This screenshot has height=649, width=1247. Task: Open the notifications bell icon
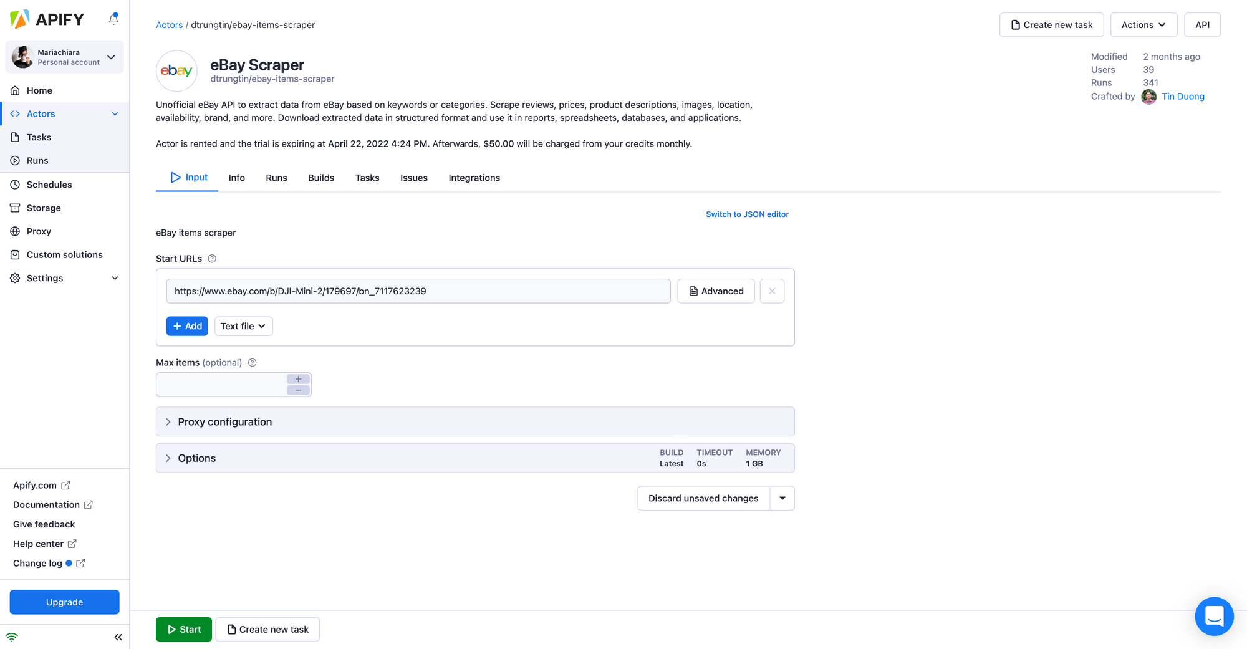pyautogui.click(x=113, y=19)
